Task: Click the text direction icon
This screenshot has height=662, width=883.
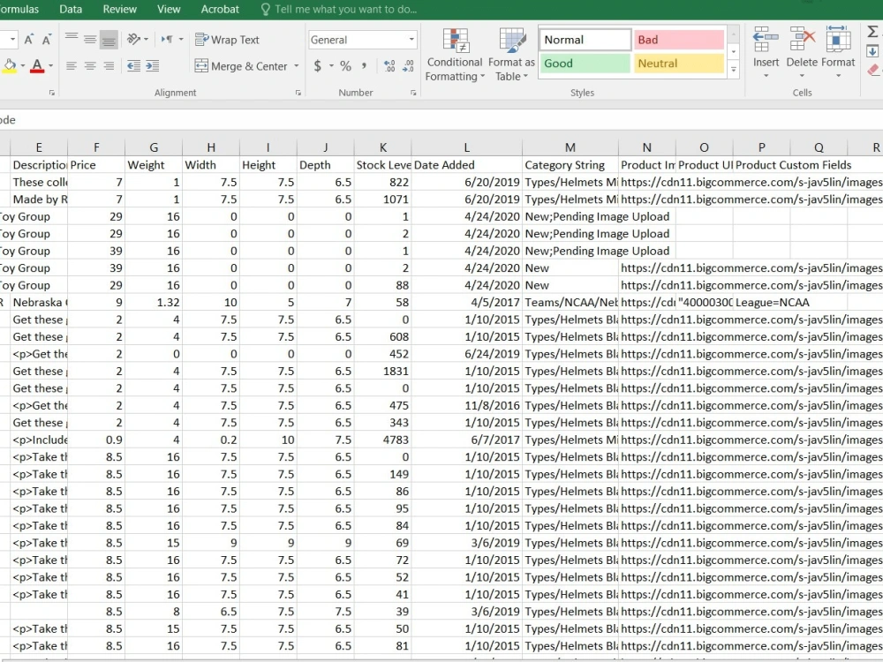Action: (167, 39)
